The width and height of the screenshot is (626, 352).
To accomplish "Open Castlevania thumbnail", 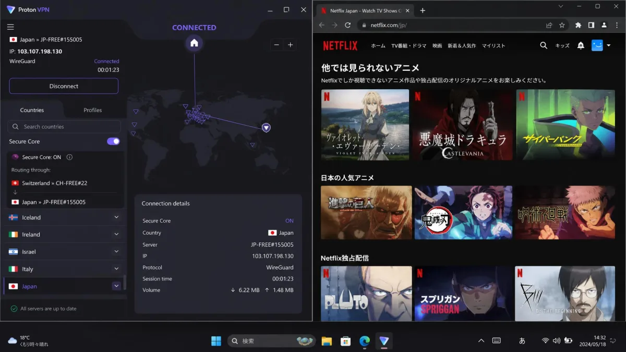I will click(463, 125).
